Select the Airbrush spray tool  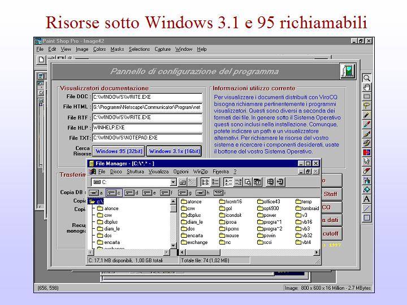tap(366, 180)
